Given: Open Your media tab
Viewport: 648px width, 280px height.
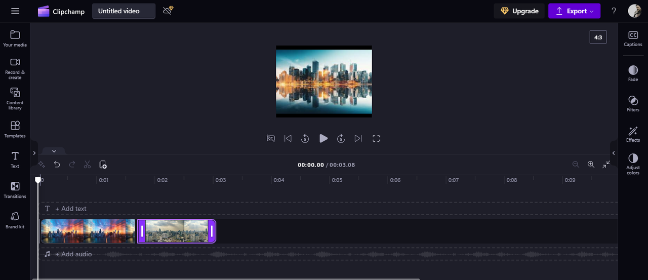Looking at the screenshot, I should point(15,38).
